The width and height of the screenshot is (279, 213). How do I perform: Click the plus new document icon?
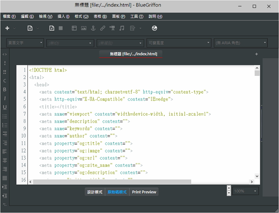click(7, 28)
